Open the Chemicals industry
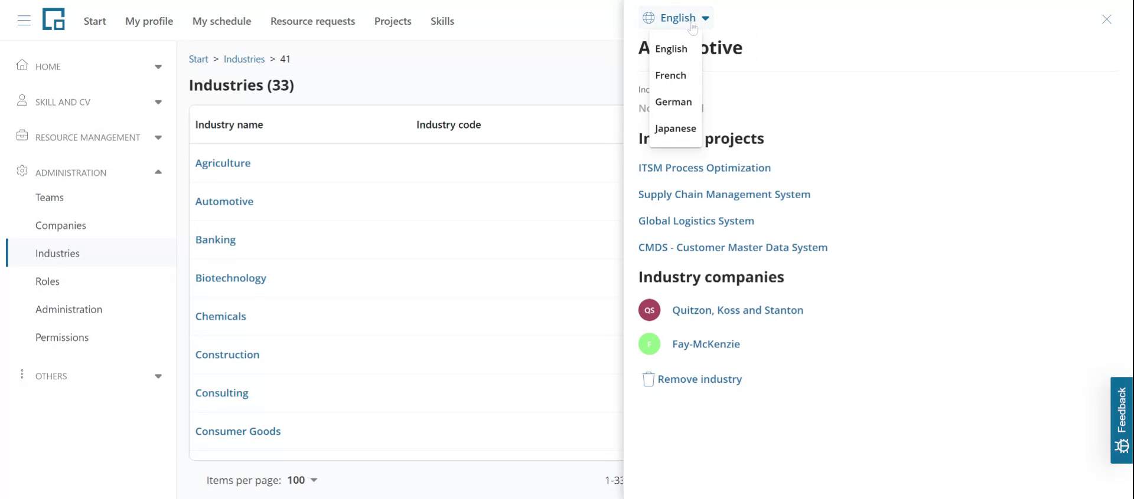This screenshot has height=499, width=1134. coord(221,316)
